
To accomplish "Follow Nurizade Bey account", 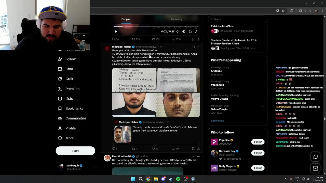I will click(x=258, y=153).
